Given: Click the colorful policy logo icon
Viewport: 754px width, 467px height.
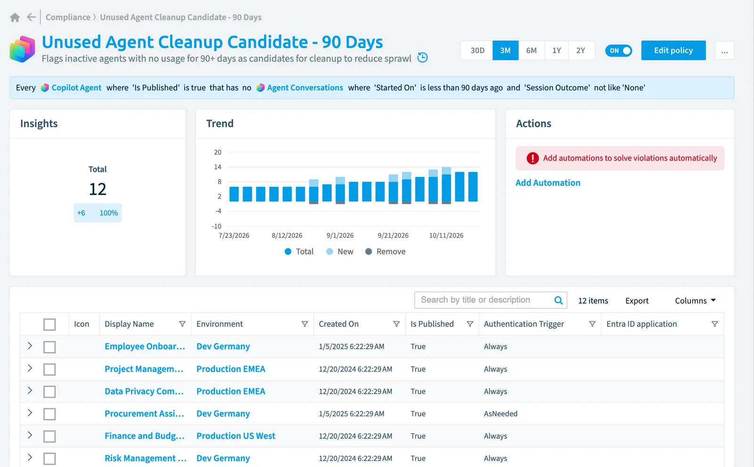Looking at the screenshot, I should point(22,49).
